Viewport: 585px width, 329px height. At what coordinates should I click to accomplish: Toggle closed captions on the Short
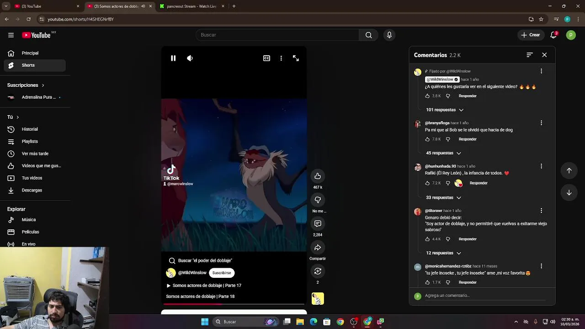point(266,58)
